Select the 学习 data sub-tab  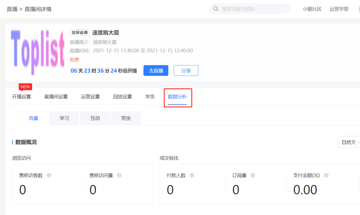coord(64,118)
